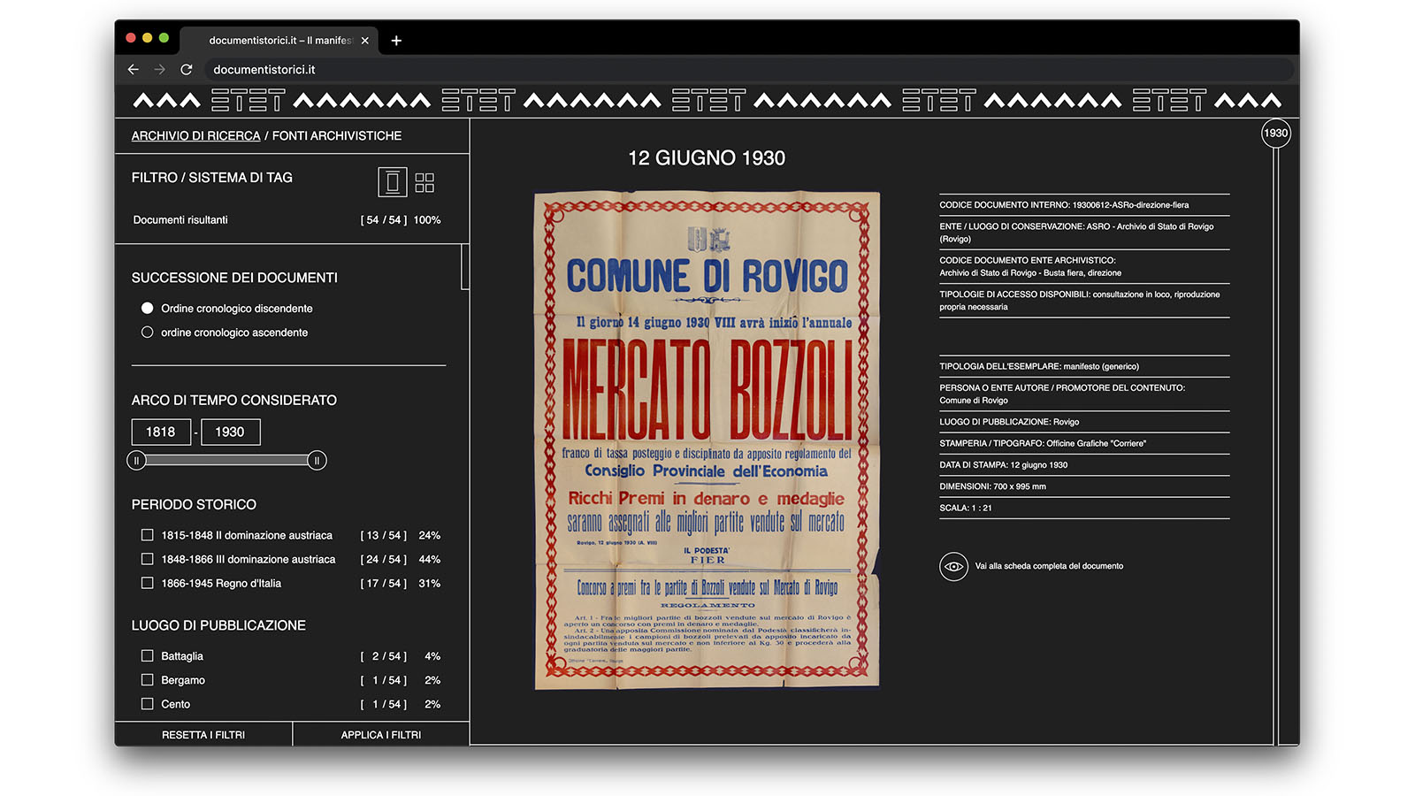Click the left handle of time range slider

136,460
